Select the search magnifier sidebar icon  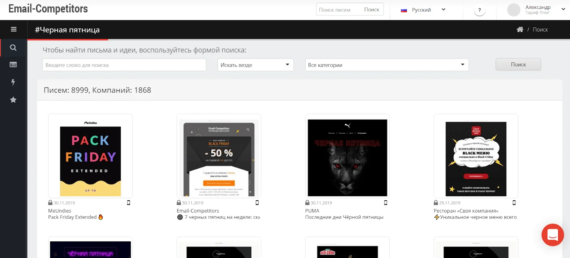(x=13, y=48)
